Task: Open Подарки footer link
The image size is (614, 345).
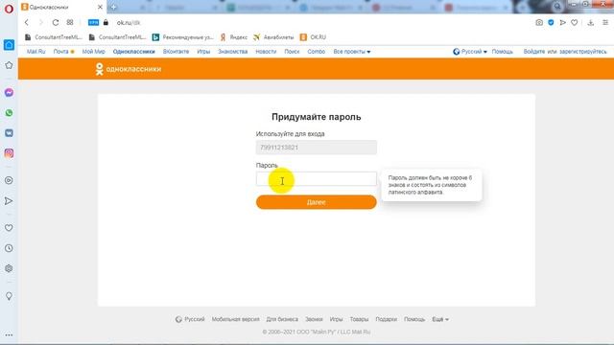Action: coord(386,319)
